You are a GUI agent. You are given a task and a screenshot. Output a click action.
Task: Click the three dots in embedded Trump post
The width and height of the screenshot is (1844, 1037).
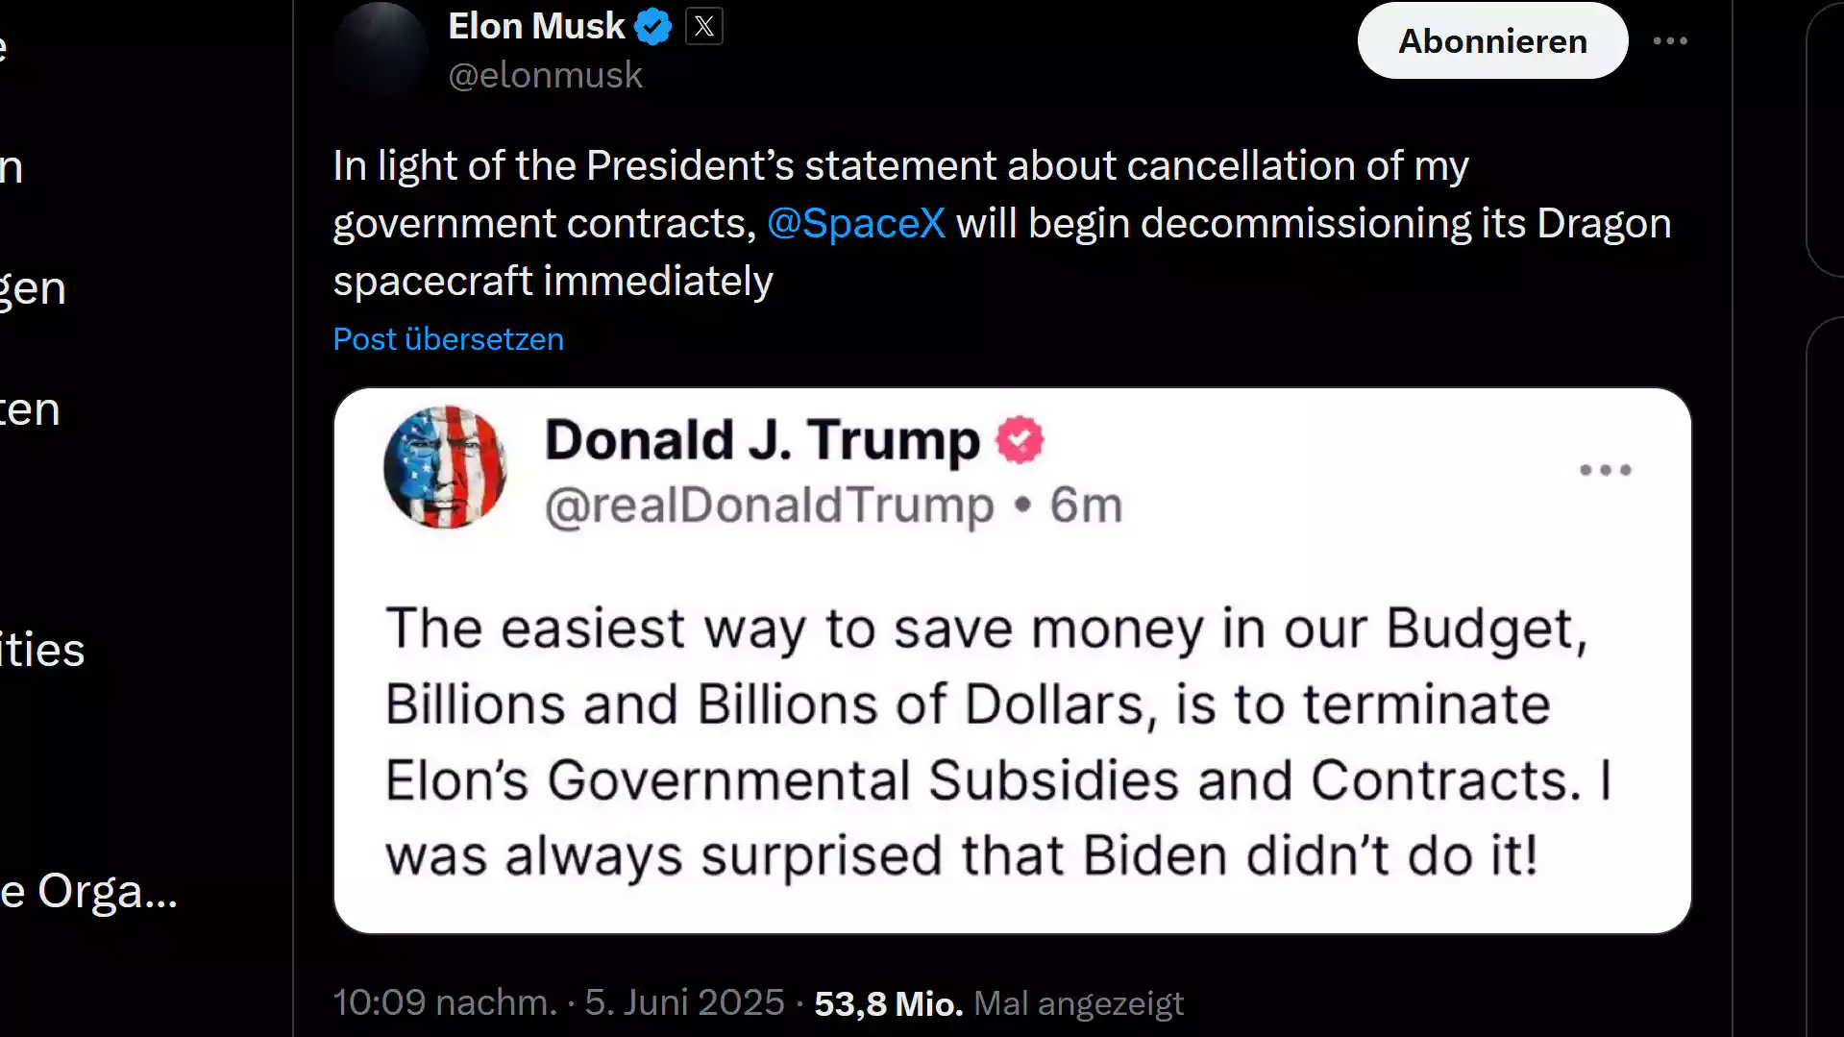[x=1606, y=470]
